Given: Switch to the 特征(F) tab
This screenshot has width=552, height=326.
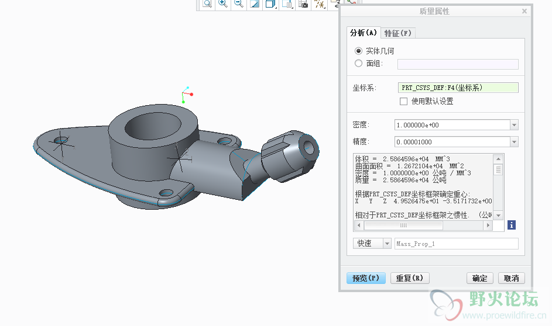Looking at the screenshot, I should 398,33.
